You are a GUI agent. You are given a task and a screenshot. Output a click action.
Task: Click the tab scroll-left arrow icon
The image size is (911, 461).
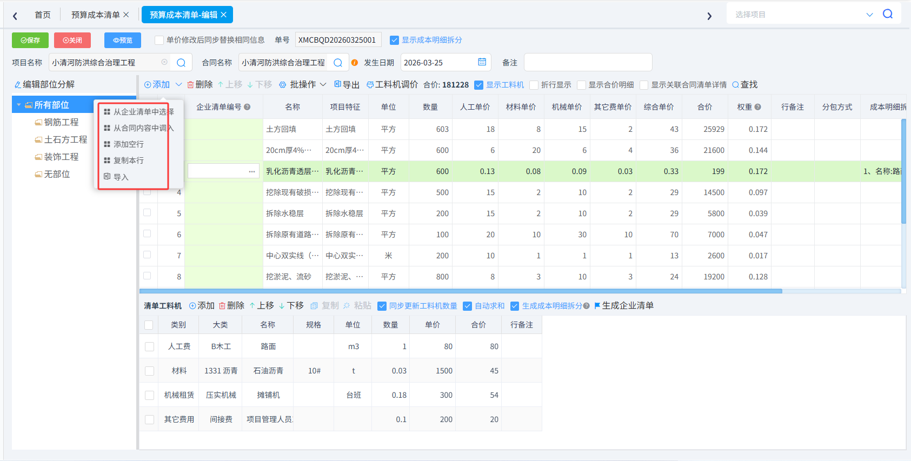click(x=15, y=16)
